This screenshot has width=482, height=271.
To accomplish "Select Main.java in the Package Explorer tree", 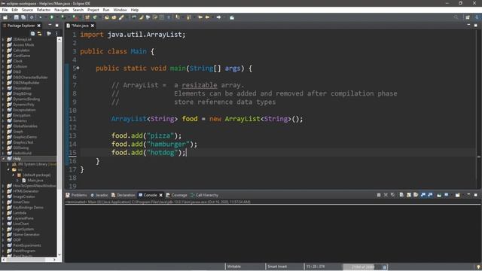I will click(35, 181).
